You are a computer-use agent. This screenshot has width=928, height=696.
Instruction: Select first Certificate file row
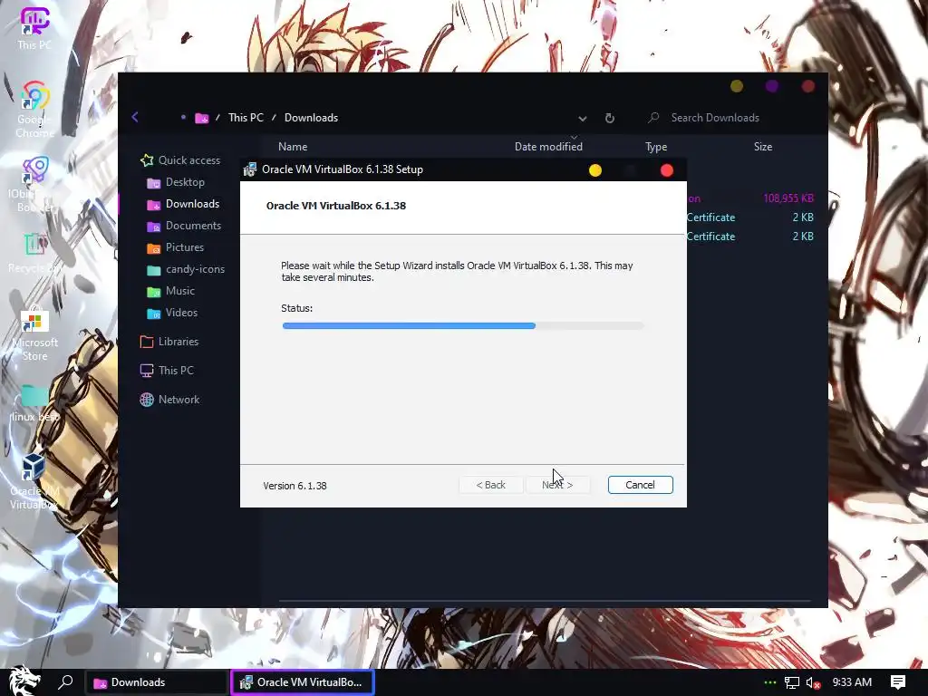point(749,217)
